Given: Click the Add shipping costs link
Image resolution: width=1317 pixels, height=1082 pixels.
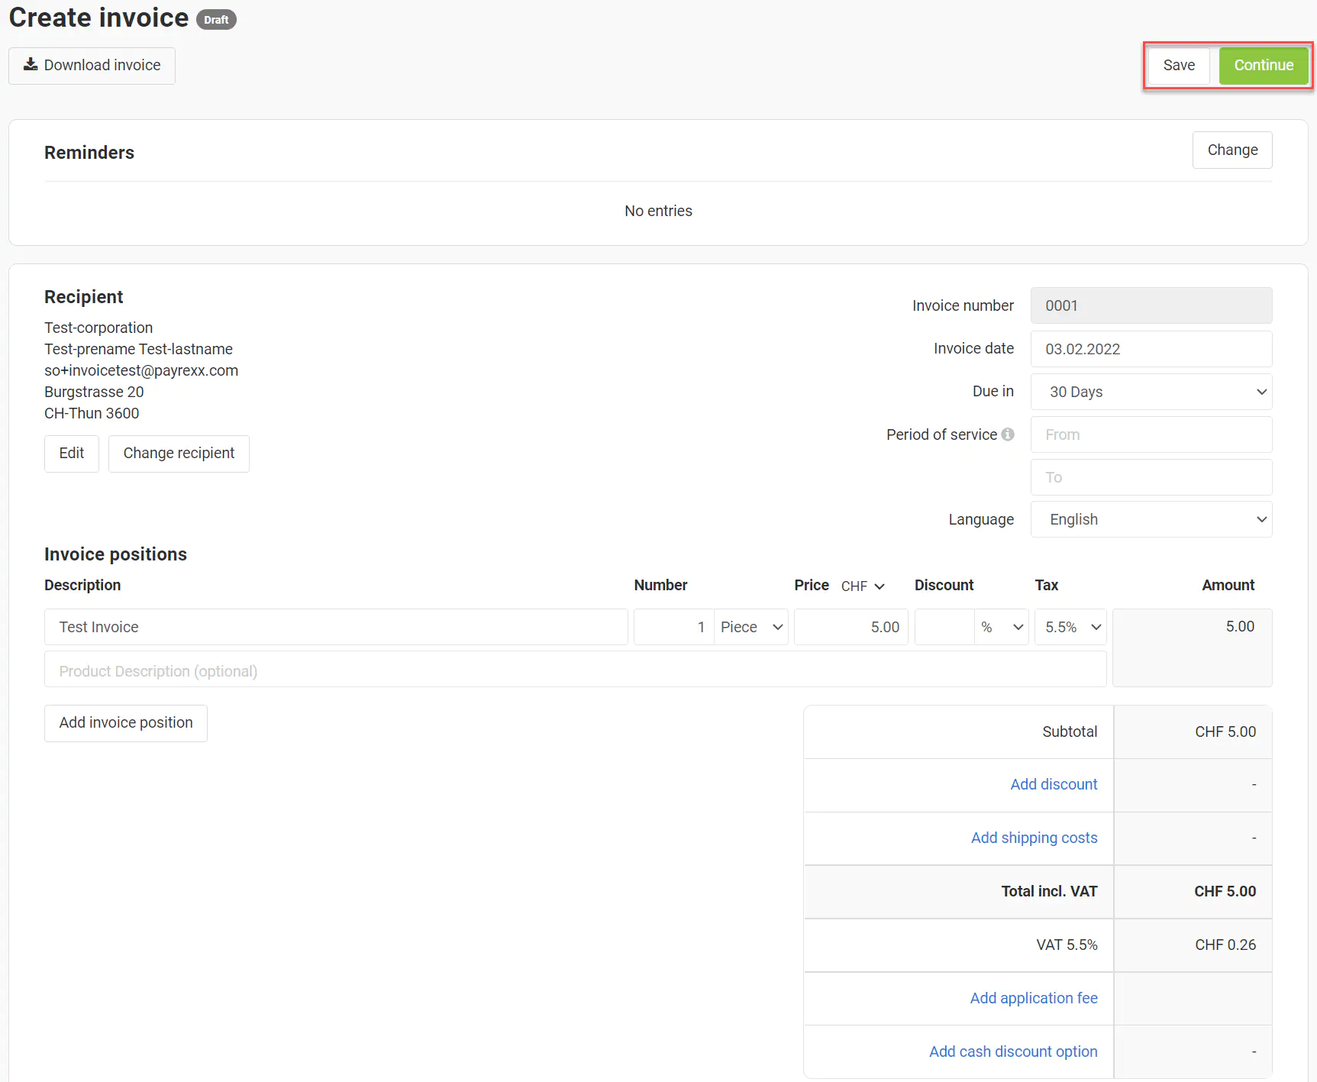Looking at the screenshot, I should (1034, 838).
